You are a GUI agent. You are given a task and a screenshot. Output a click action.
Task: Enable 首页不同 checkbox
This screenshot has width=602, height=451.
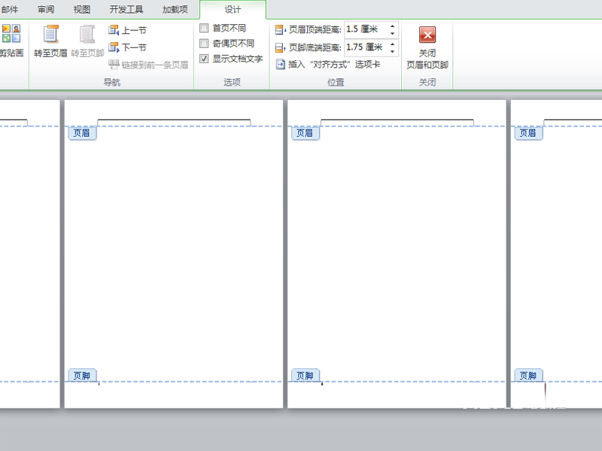(x=204, y=28)
